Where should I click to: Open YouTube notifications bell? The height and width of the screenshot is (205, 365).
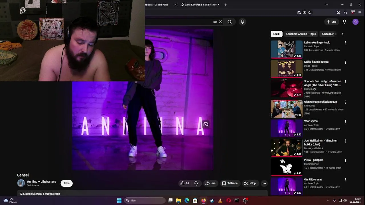tap(344, 22)
